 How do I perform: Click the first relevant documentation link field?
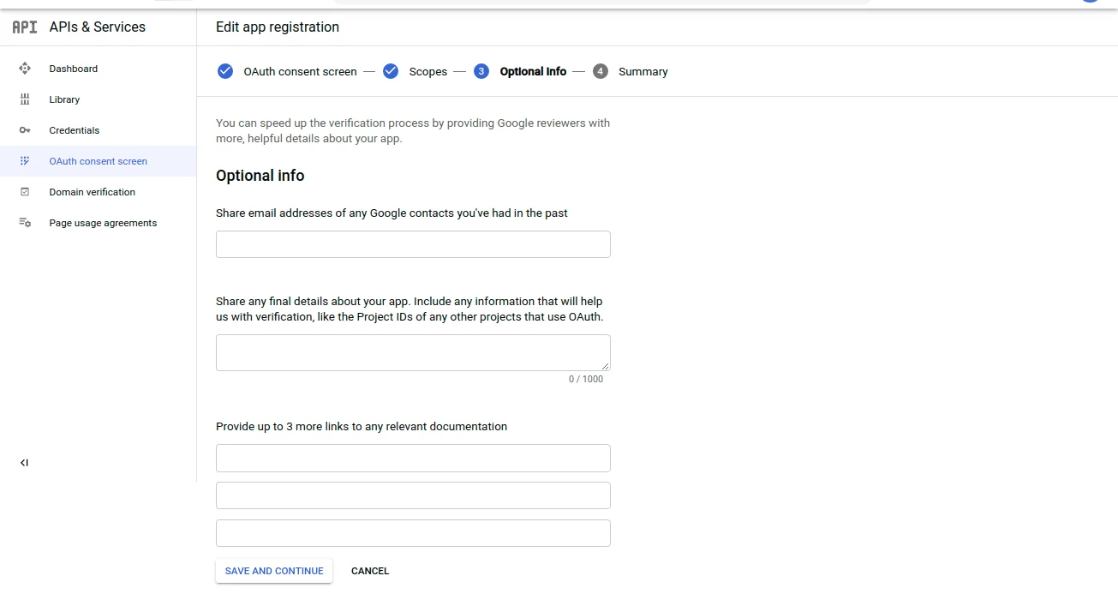[412, 458]
